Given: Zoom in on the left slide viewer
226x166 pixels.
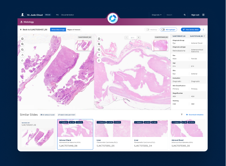Looking at the screenshot, I should click(23, 44).
